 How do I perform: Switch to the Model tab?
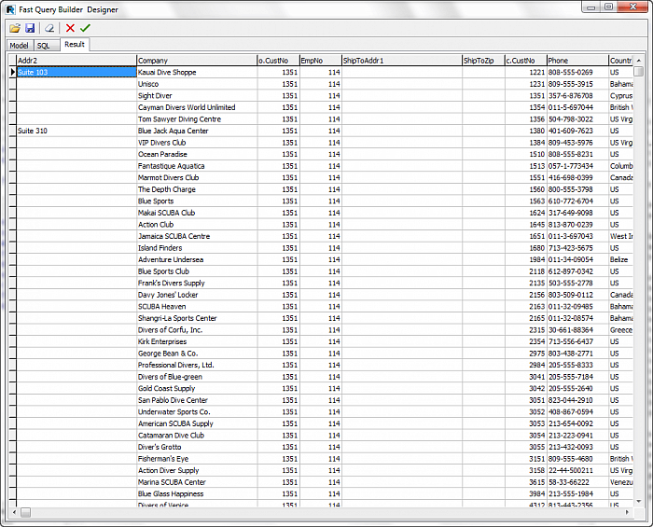(x=19, y=45)
